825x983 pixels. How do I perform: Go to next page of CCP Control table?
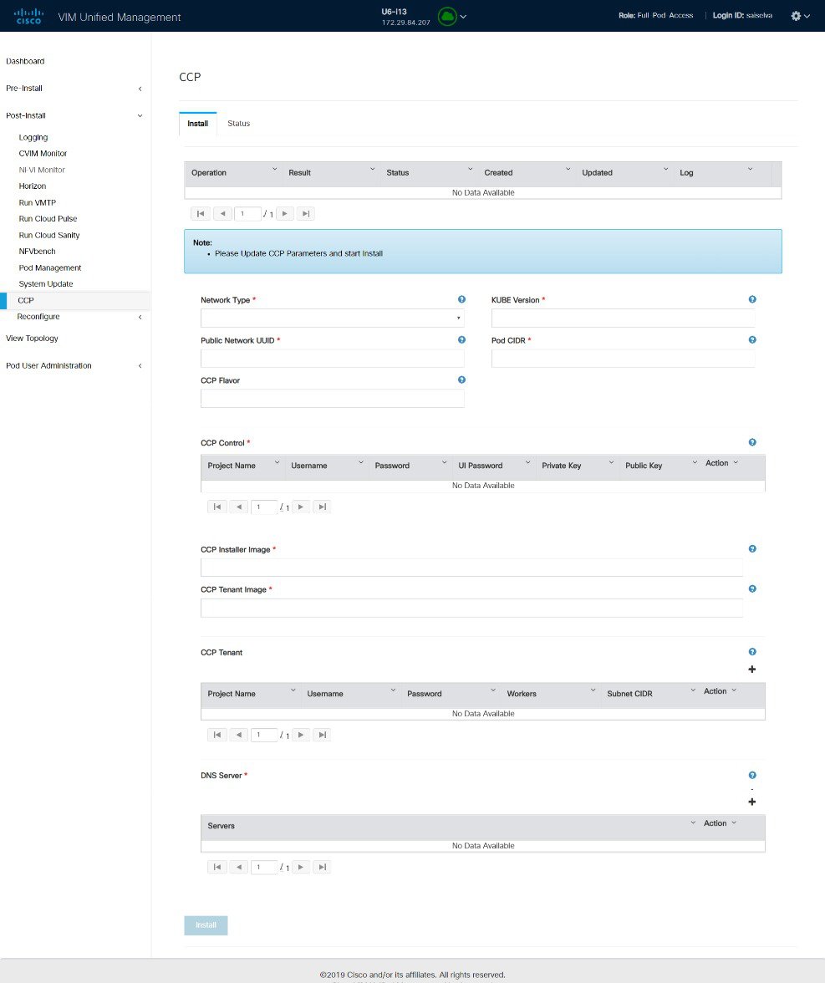(x=301, y=507)
